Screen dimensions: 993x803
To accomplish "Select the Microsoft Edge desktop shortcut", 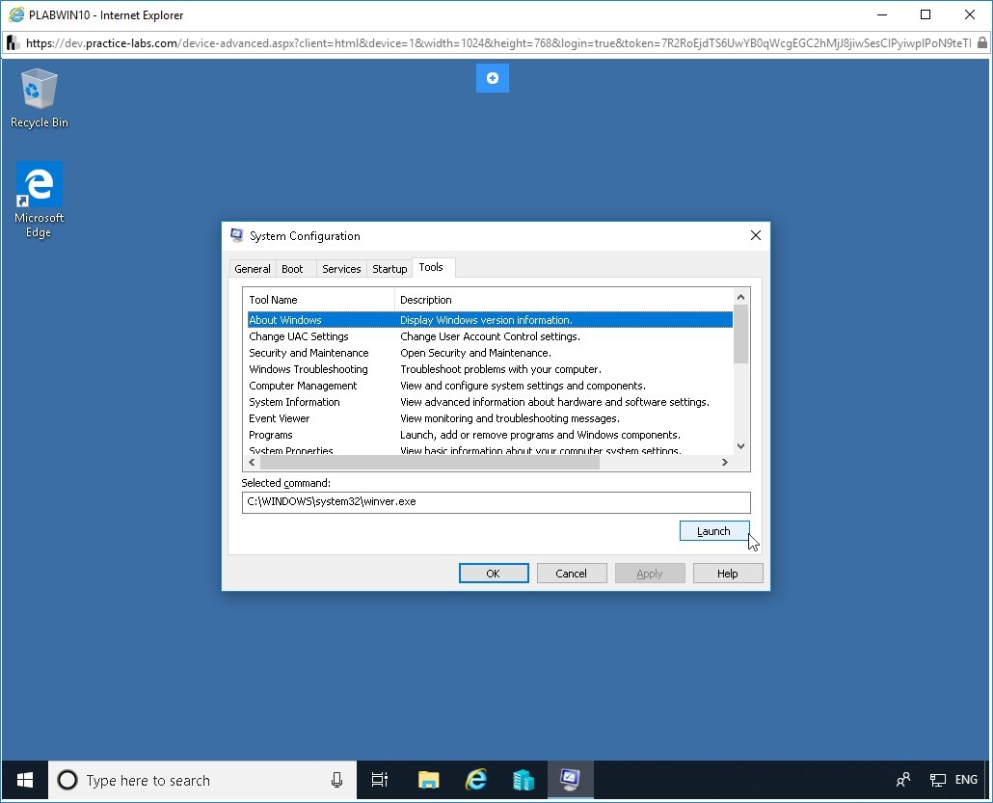I will tap(39, 200).
